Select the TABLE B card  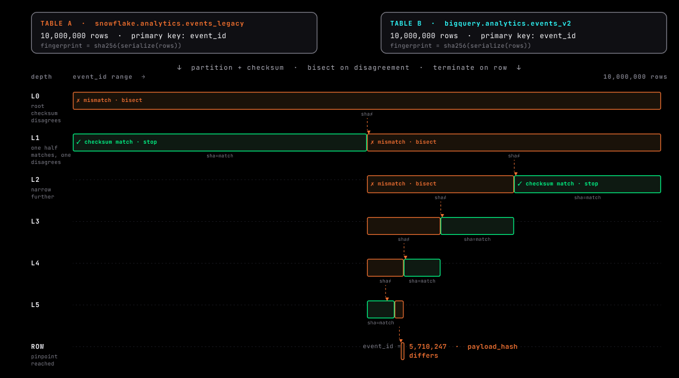tap(523, 33)
